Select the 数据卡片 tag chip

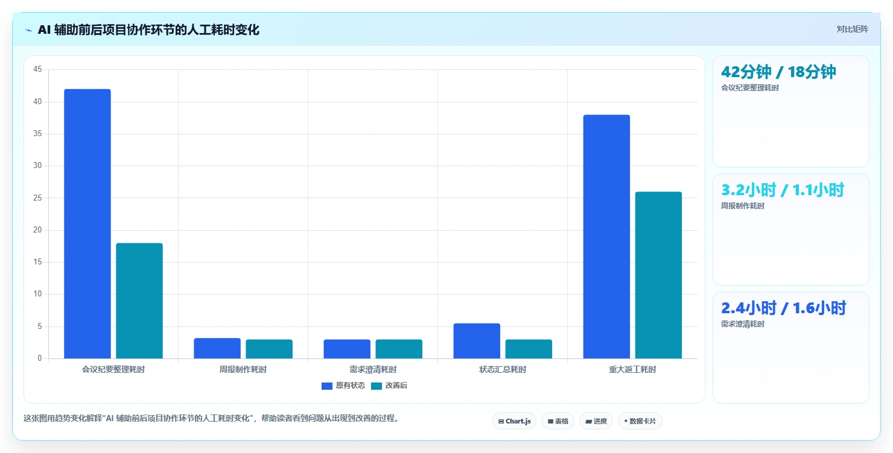[x=640, y=421]
